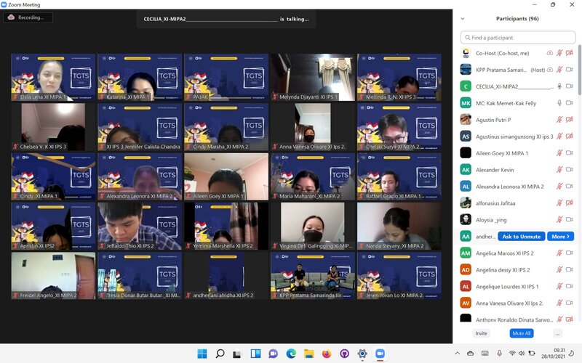Open File Explorer from the taskbar
The height and width of the screenshot is (363, 582).
pyautogui.click(x=308, y=354)
